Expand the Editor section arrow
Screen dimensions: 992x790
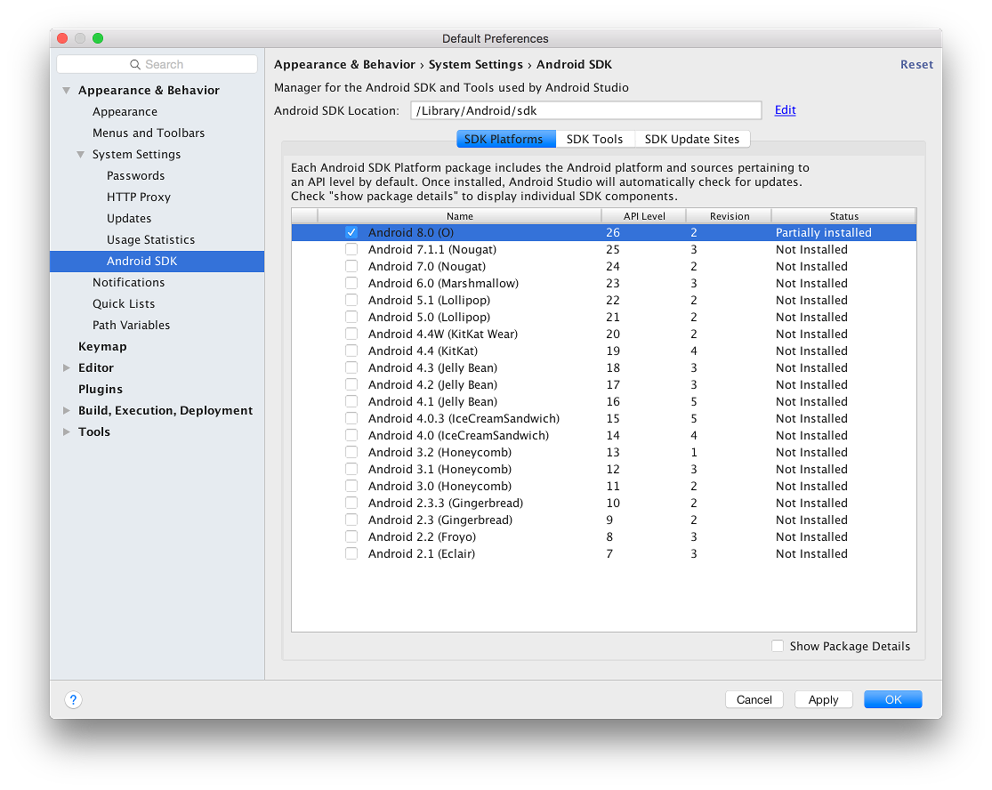[x=67, y=367]
